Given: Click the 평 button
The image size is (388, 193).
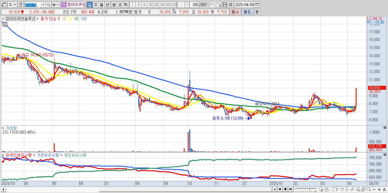Looking at the screenshot, I should [257, 12].
